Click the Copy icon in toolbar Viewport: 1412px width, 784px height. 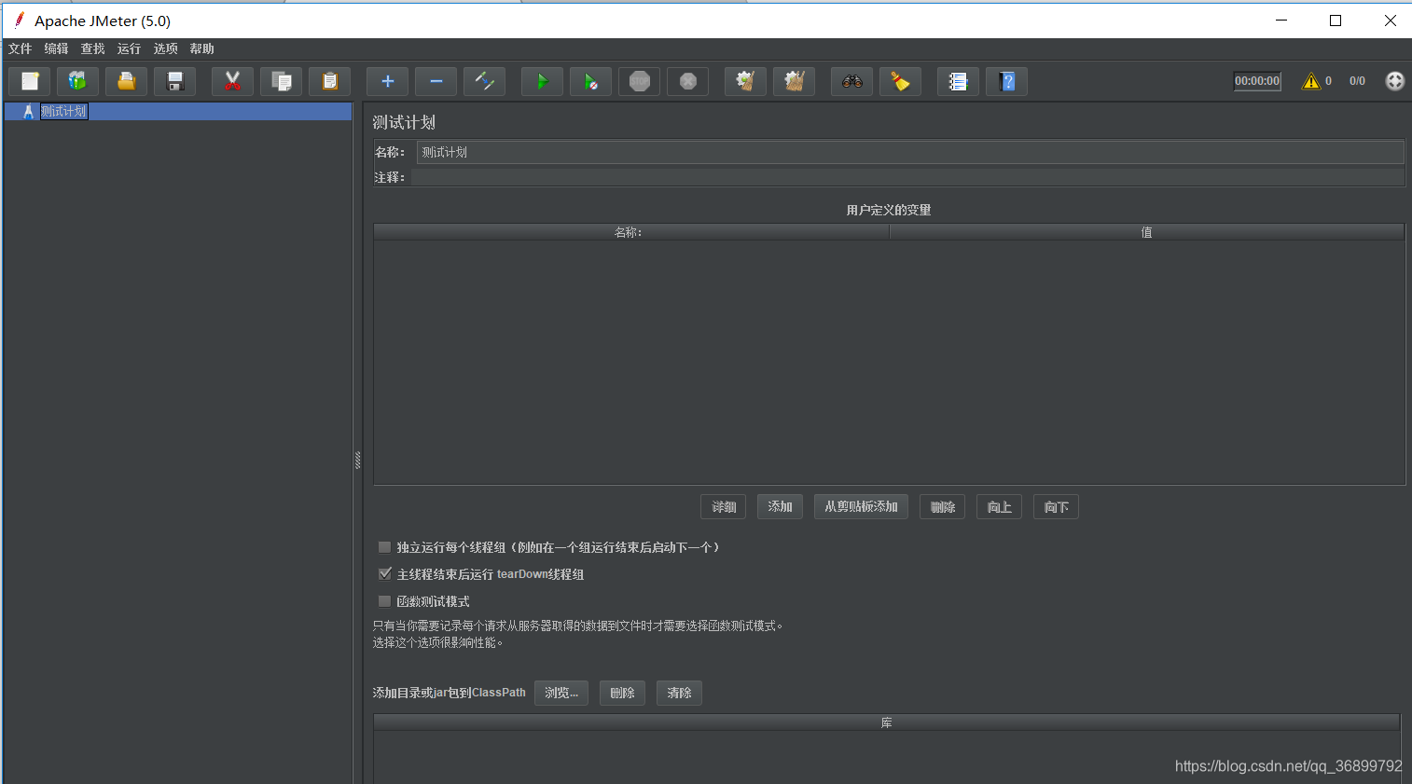(281, 81)
